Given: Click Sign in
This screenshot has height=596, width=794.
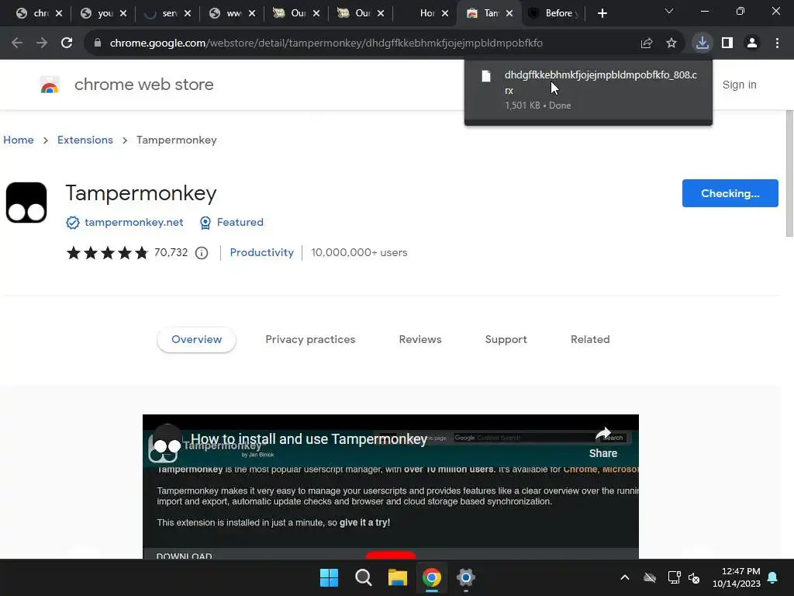Looking at the screenshot, I should (x=739, y=85).
